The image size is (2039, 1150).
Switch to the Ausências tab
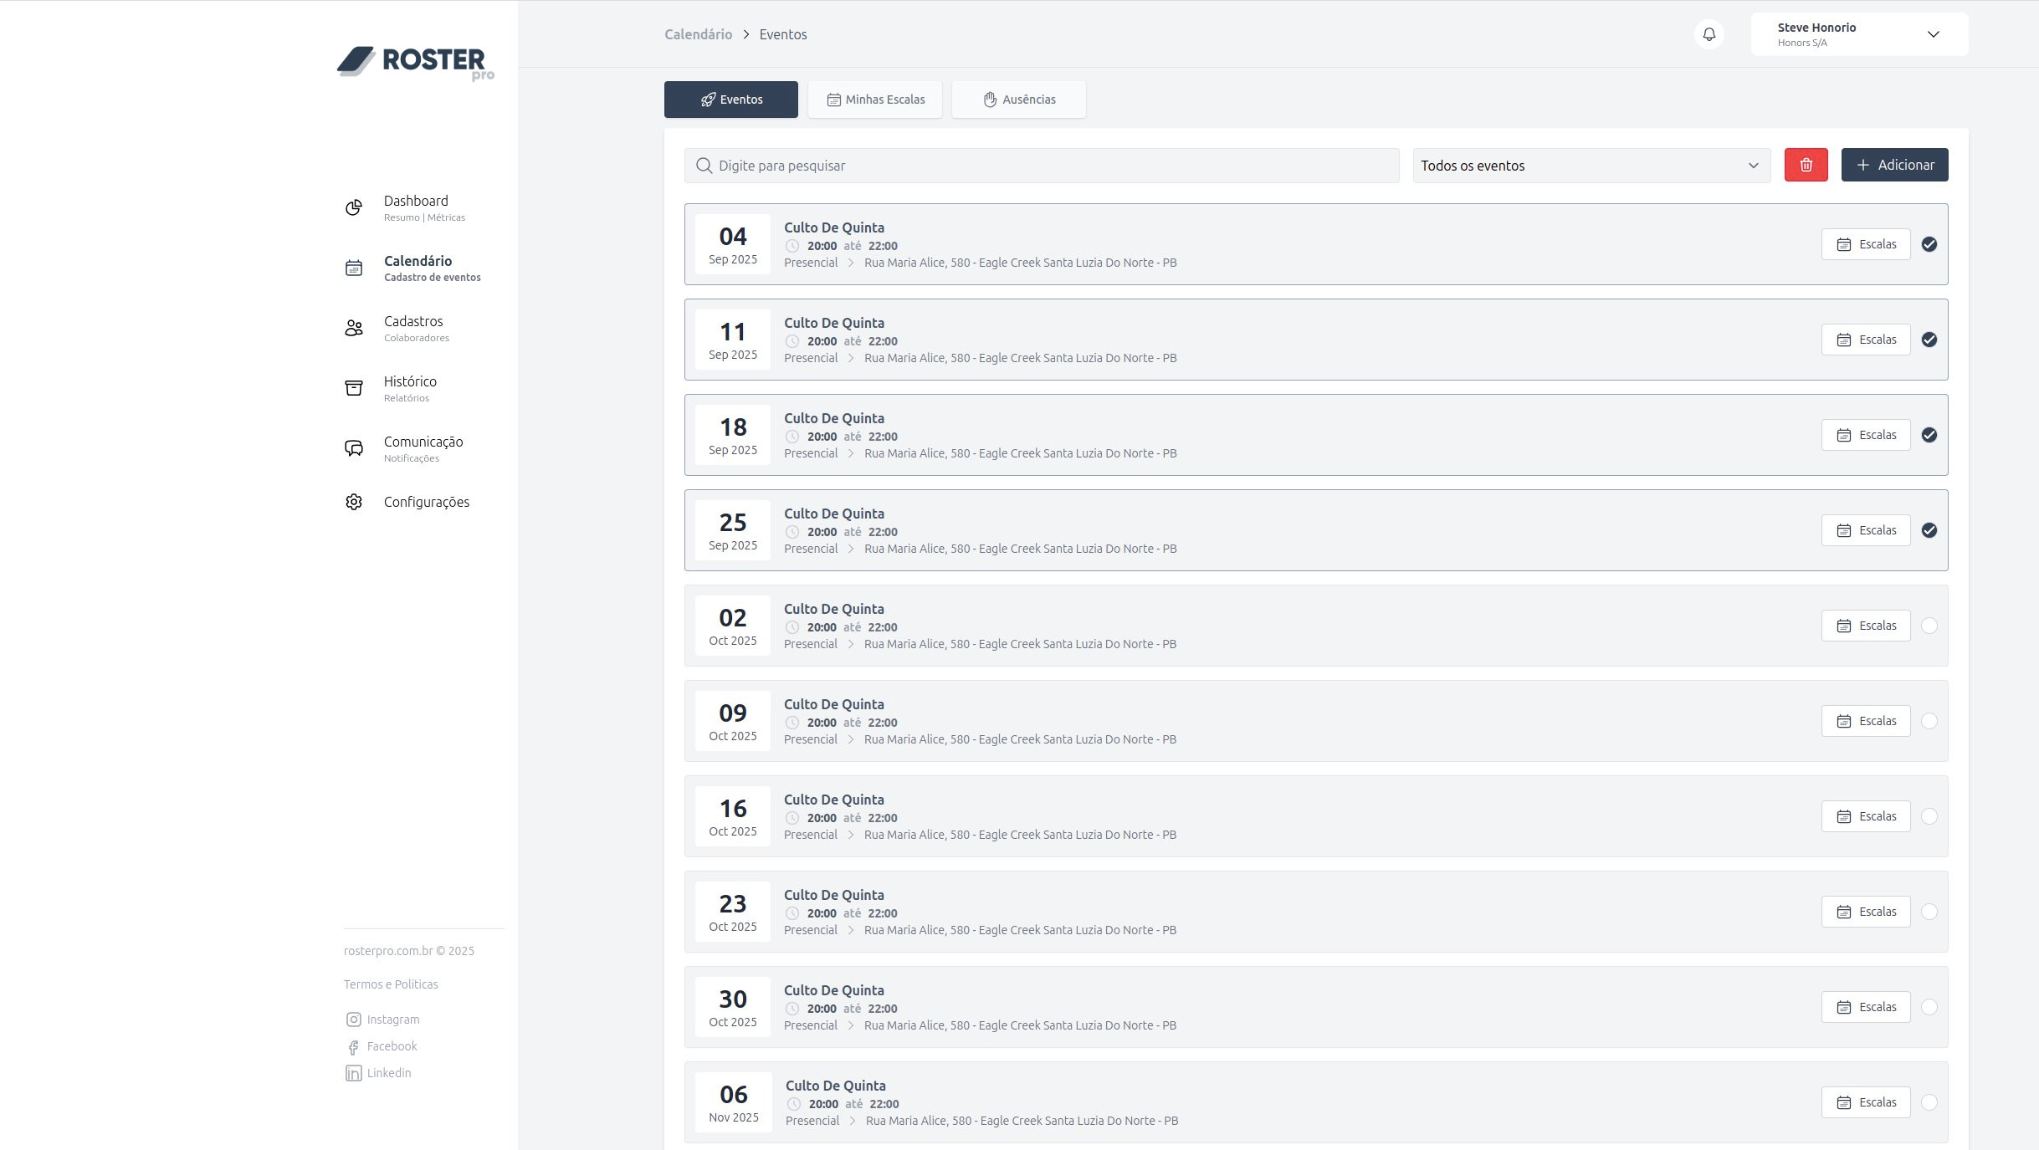point(1019,100)
